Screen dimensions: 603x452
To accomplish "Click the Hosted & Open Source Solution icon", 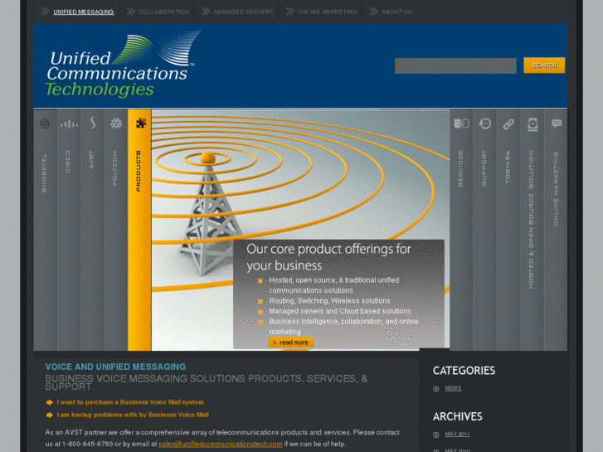I will coord(532,124).
